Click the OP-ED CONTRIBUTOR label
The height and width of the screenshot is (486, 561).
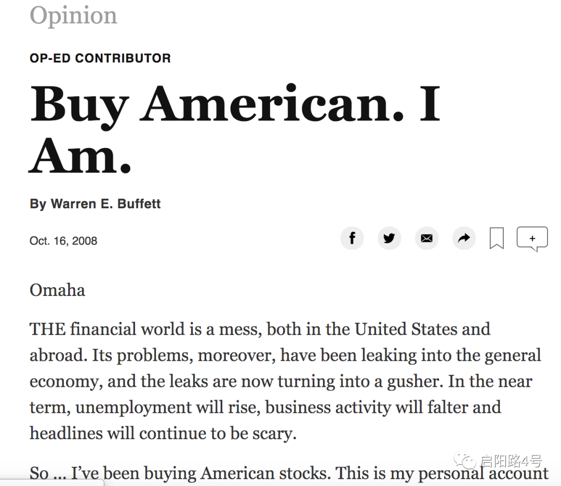coord(100,58)
